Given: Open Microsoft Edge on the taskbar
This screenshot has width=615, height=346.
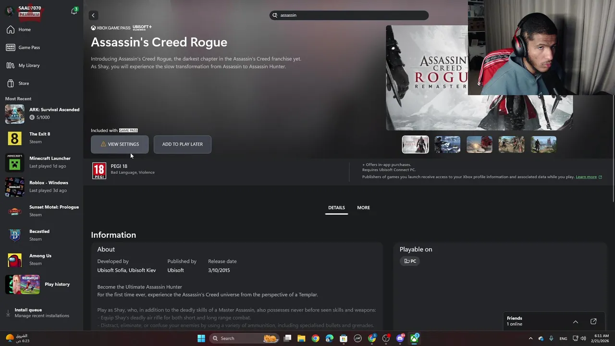Looking at the screenshot, I should point(330,338).
